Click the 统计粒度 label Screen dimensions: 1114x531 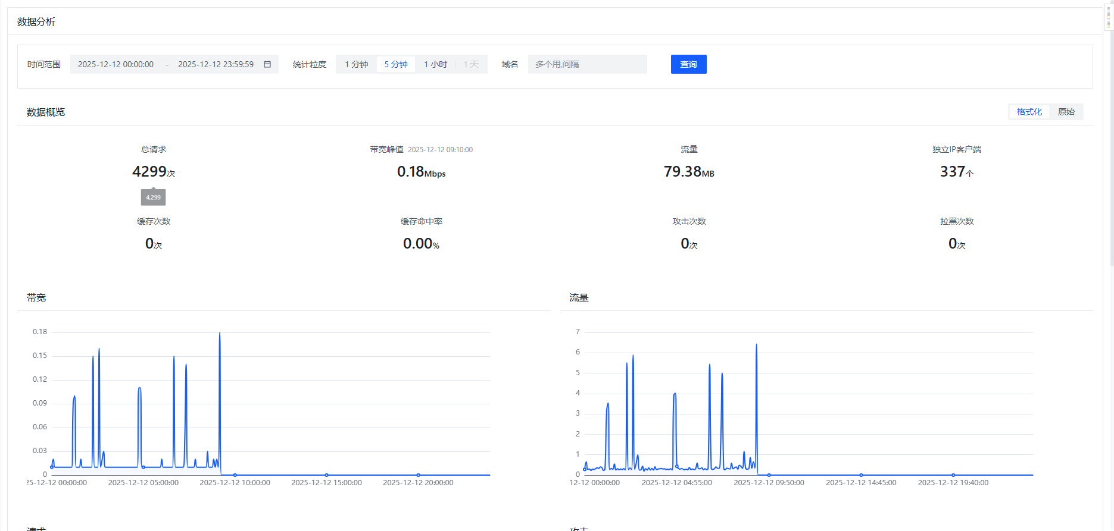tap(310, 64)
